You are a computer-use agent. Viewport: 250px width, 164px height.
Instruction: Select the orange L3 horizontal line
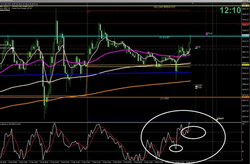click(121, 97)
